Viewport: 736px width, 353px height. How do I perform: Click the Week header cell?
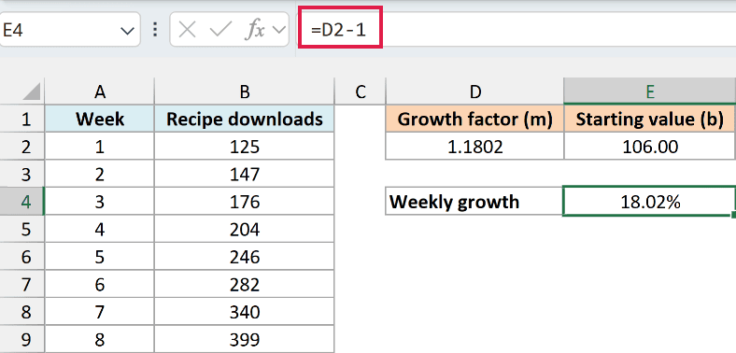click(100, 119)
